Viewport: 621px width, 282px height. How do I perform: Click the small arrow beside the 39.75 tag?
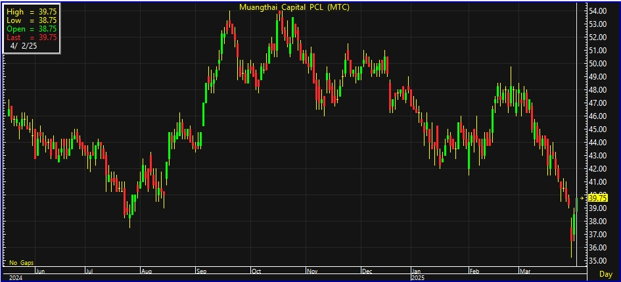click(x=582, y=198)
